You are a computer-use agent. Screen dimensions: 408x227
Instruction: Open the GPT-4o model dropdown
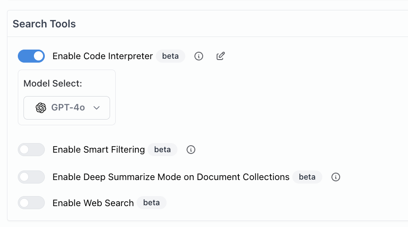tap(67, 108)
